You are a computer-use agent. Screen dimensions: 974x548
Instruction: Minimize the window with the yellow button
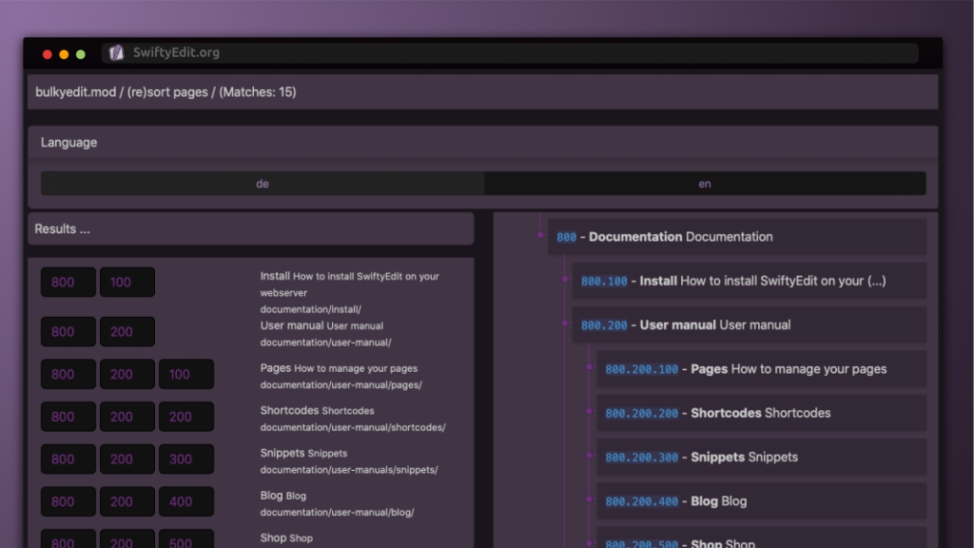click(x=64, y=54)
